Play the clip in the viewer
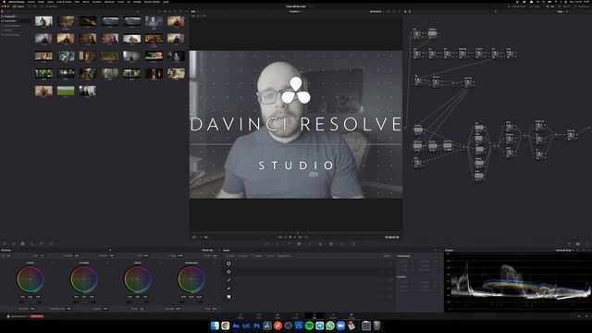The image size is (592, 333). pyautogui.click(x=295, y=237)
